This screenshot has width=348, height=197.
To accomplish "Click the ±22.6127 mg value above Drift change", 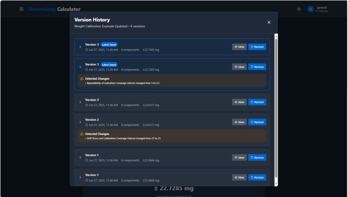I will point(151,125).
